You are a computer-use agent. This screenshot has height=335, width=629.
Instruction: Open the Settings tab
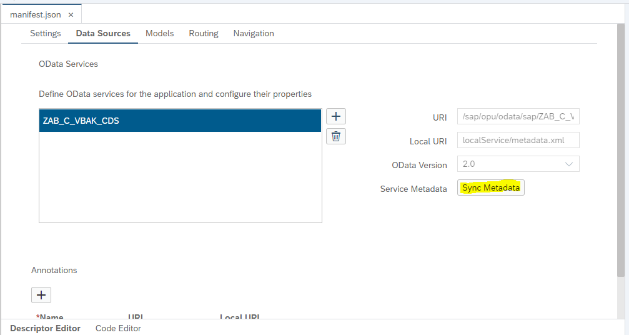(x=46, y=33)
